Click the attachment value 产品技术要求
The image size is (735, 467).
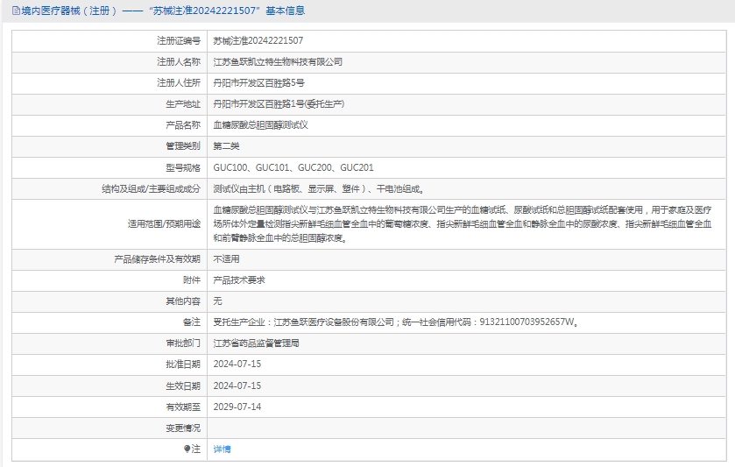[x=239, y=280]
